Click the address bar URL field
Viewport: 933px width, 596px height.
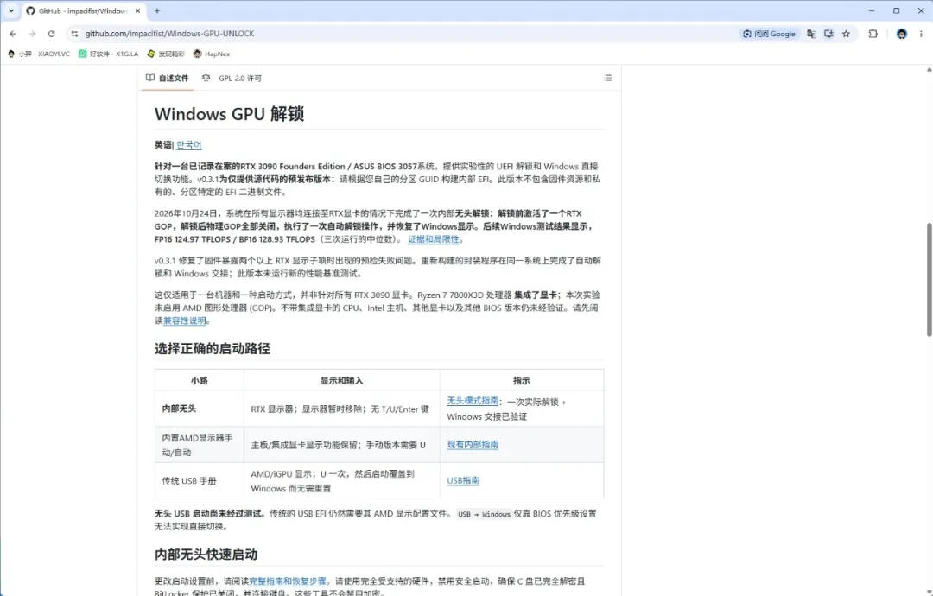pyautogui.click(x=404, y=34)
